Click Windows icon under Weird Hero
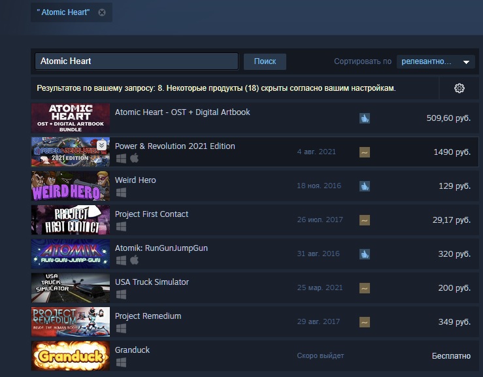Screen dimensions: 483x377 121,193
